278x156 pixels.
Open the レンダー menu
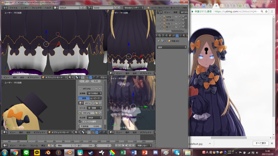point(24,8)
